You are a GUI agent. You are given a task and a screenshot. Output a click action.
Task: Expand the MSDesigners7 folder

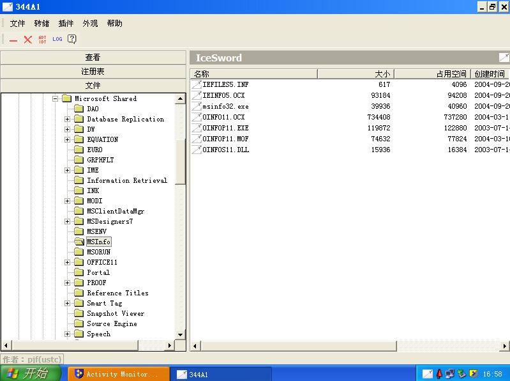pos(67,221)
